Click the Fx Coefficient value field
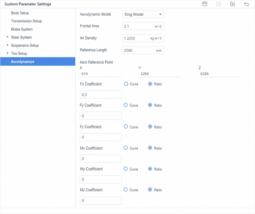This screenshot has width=255, height=214. (101, 95)
